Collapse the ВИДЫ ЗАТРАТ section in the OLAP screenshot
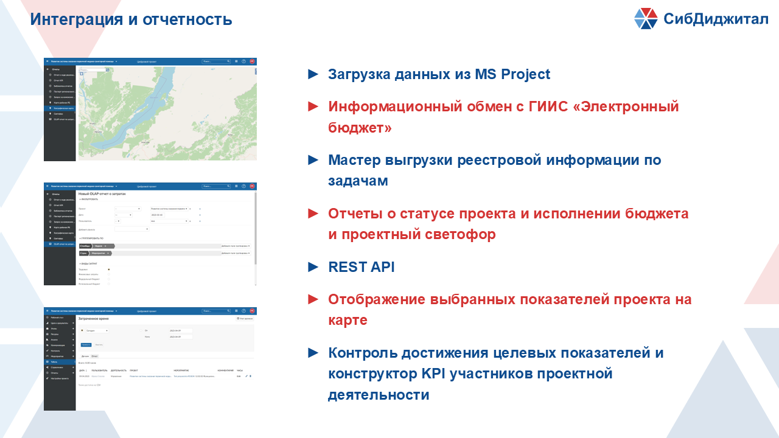Image resolution: width=779 pixels, height=438 pixels. [88, 263]
